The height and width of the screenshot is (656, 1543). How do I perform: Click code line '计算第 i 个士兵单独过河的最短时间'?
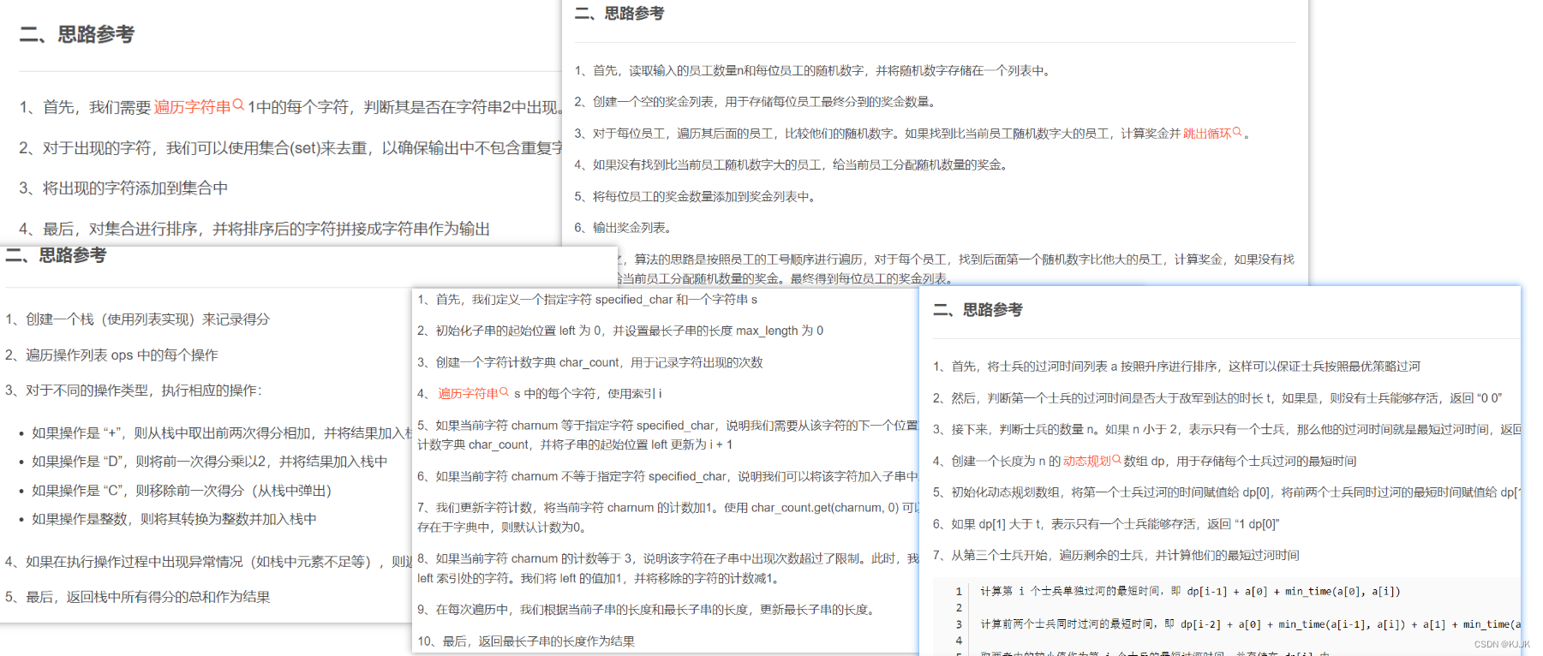pyautogui.click(x=1190, y=591)
